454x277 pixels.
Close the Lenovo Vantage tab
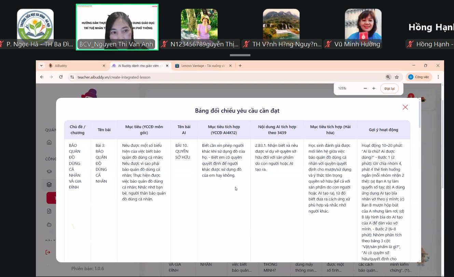(230, 66)
